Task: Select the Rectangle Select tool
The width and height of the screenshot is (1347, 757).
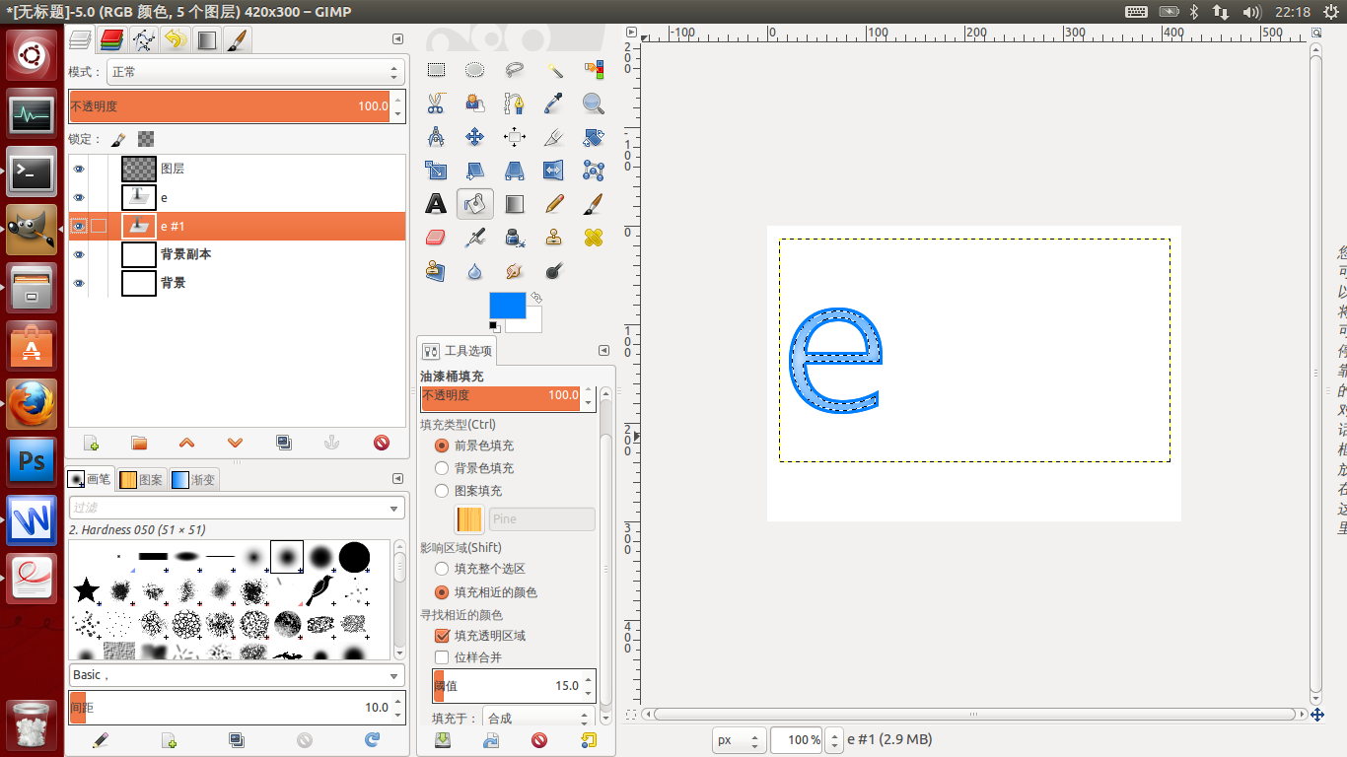Action: click(x=436, y=70)
